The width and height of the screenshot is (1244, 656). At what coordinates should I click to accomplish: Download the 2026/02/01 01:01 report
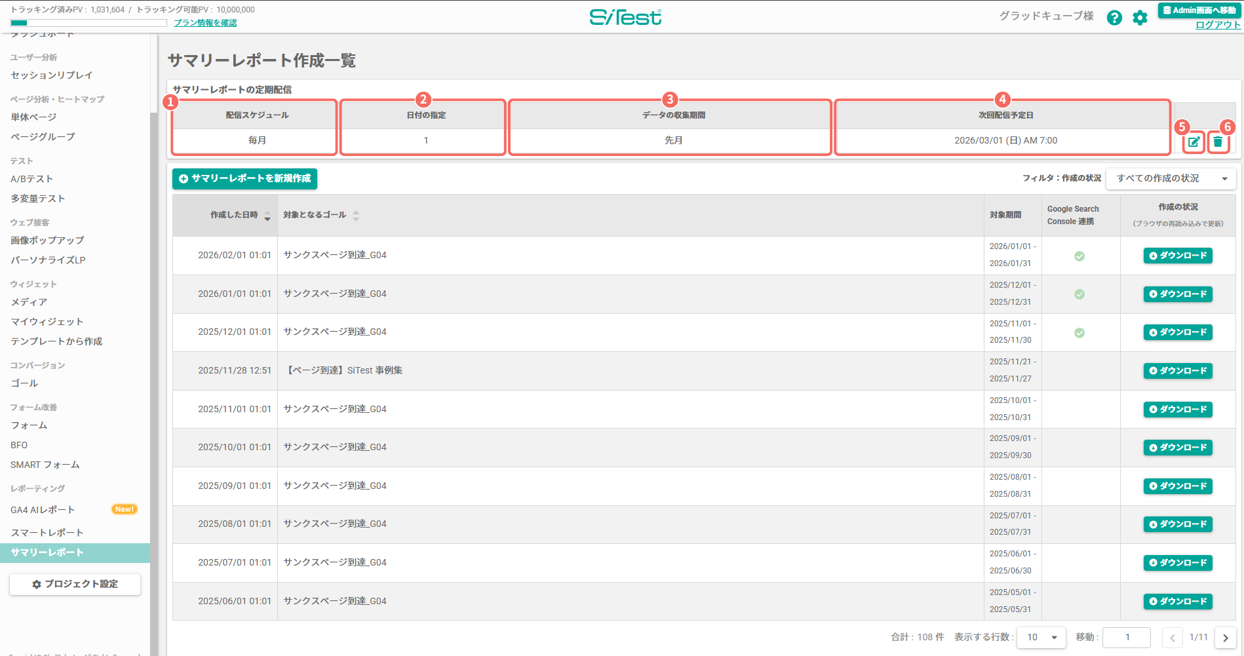coord(1178,256)
